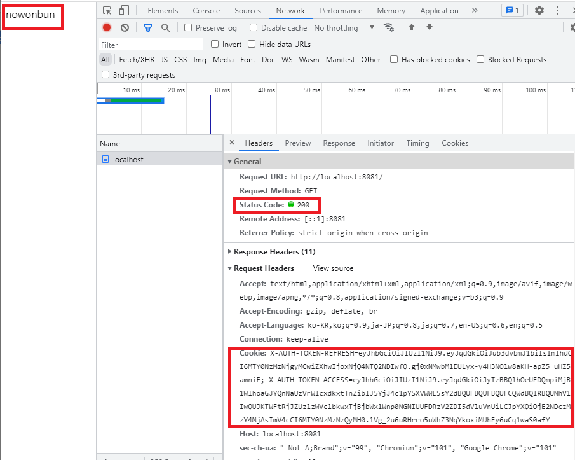Filter requests by Media
Image resolution: width=575 pixels, height=460 pixels.
coord(223,59)
